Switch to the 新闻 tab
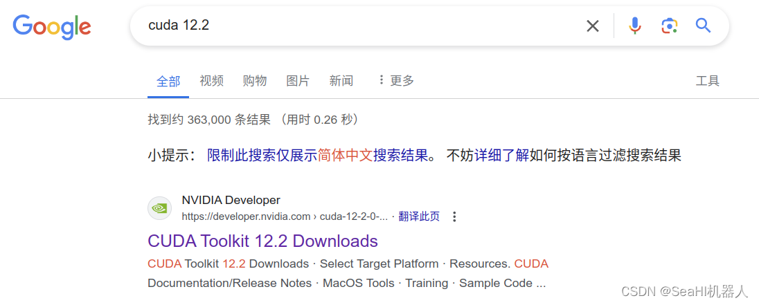Image resolution: width=759 pixels, height=305 pixels. 341,81
